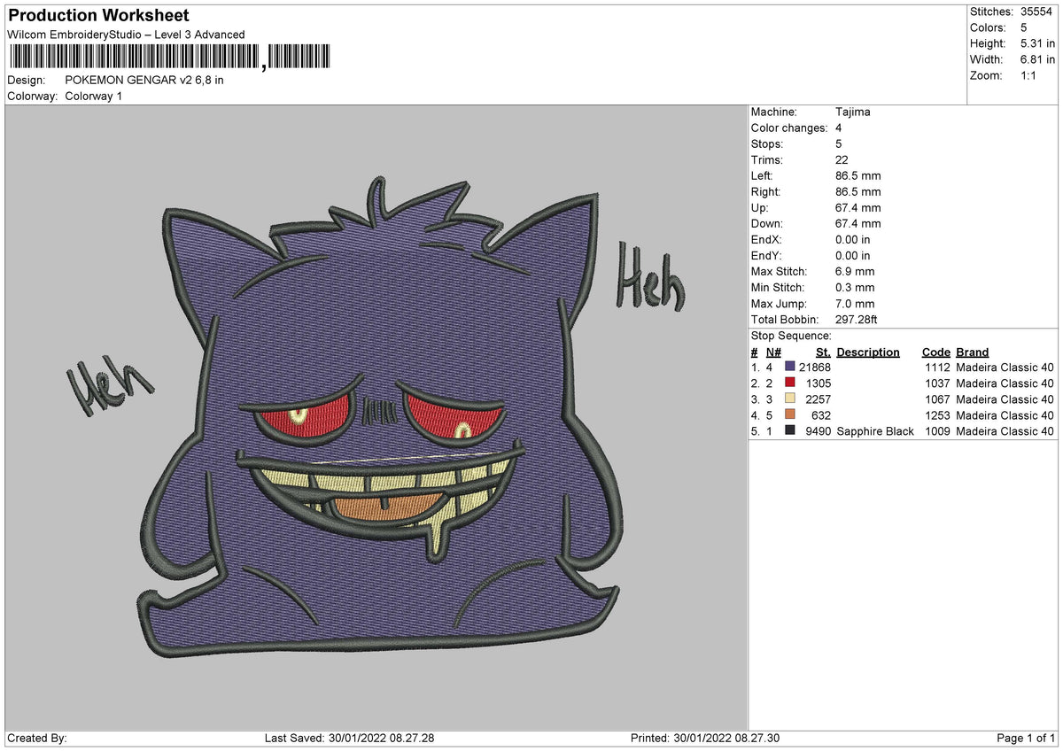Viewport: 1063px width, 751px height.
Task: Click the 'Color changes:' label
Action: click(x=789, y=128)
